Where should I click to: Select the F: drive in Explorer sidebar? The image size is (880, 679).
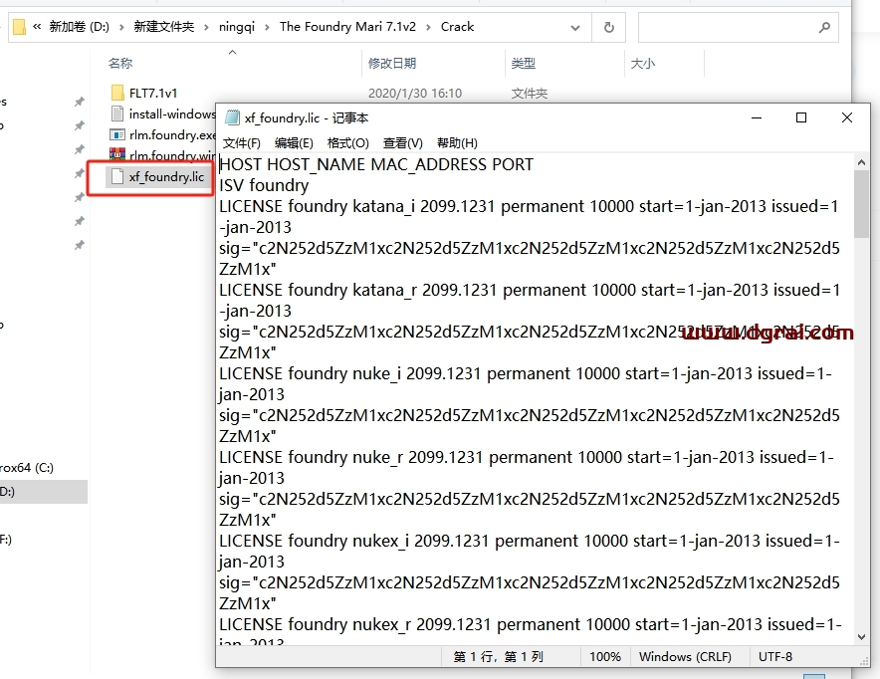[6, 540]
